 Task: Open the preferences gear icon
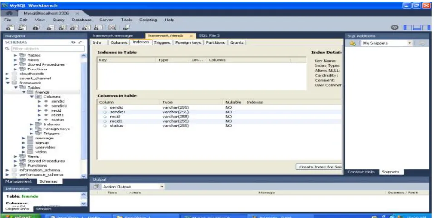pos(395,27)
